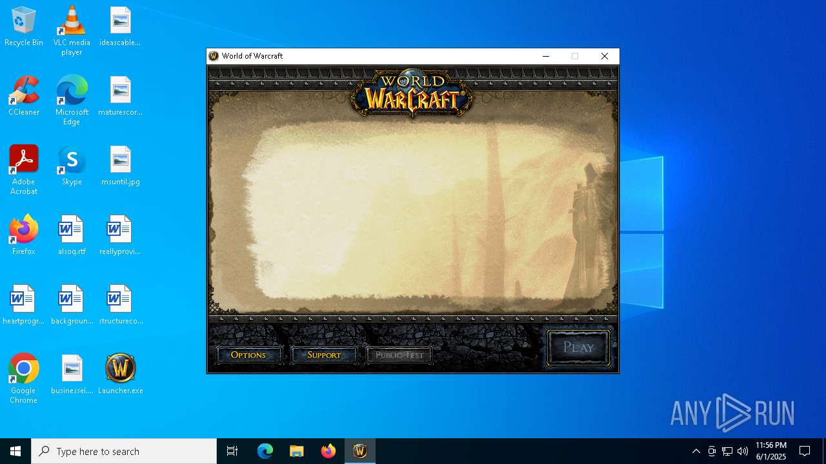Select the alsoq.rtf document icon
This screenshot has height=464, width=826.
(72, 236)
